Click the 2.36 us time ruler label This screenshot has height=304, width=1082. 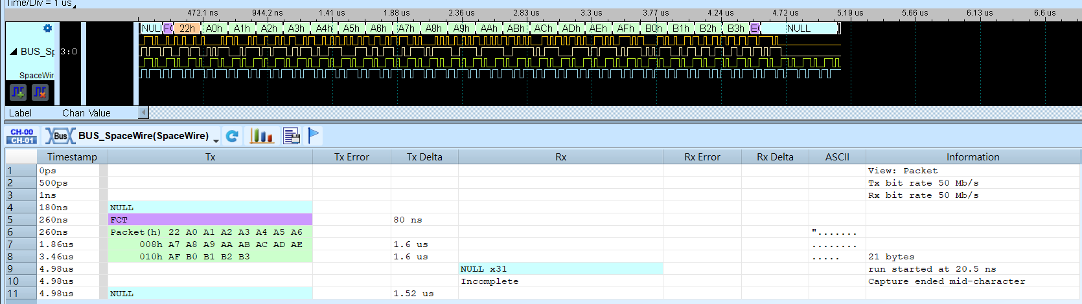pyautogui.click(x=461, y=13)
